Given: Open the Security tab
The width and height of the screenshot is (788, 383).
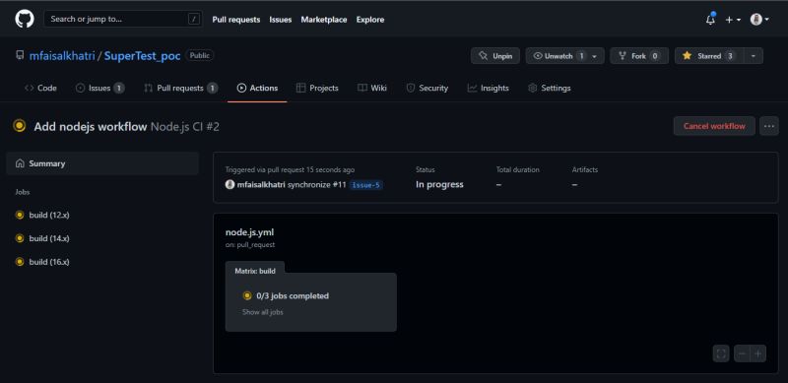Looking at the screenshot, I should coord(427,88).
